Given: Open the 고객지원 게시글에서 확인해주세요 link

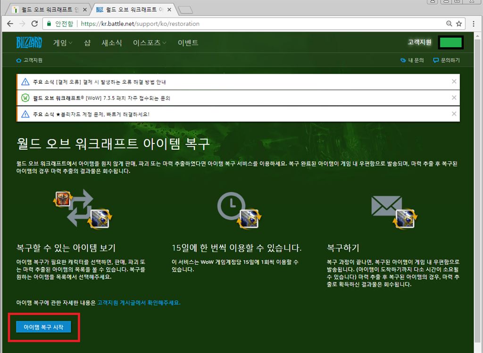Looking at the screenshot, I should (139, 303).
